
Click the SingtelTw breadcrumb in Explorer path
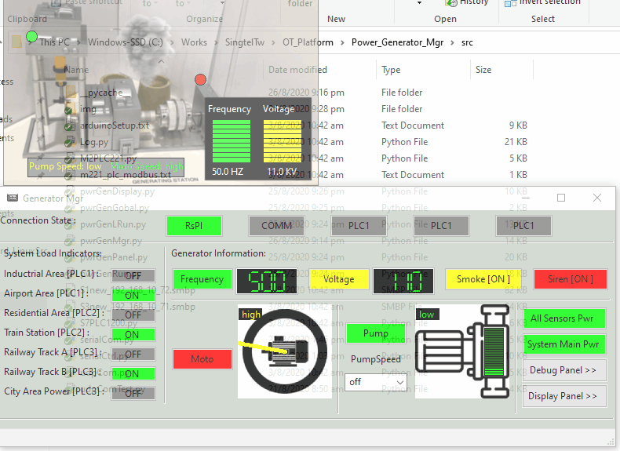(245, 42)
